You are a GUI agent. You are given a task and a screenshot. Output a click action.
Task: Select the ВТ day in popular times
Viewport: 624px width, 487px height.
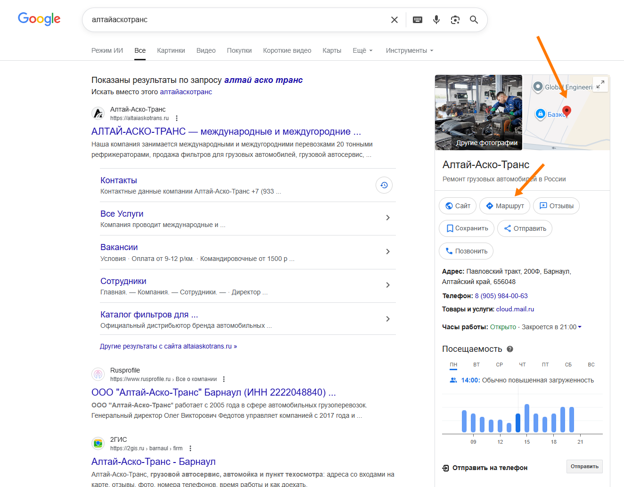click(x=476, y=365)
